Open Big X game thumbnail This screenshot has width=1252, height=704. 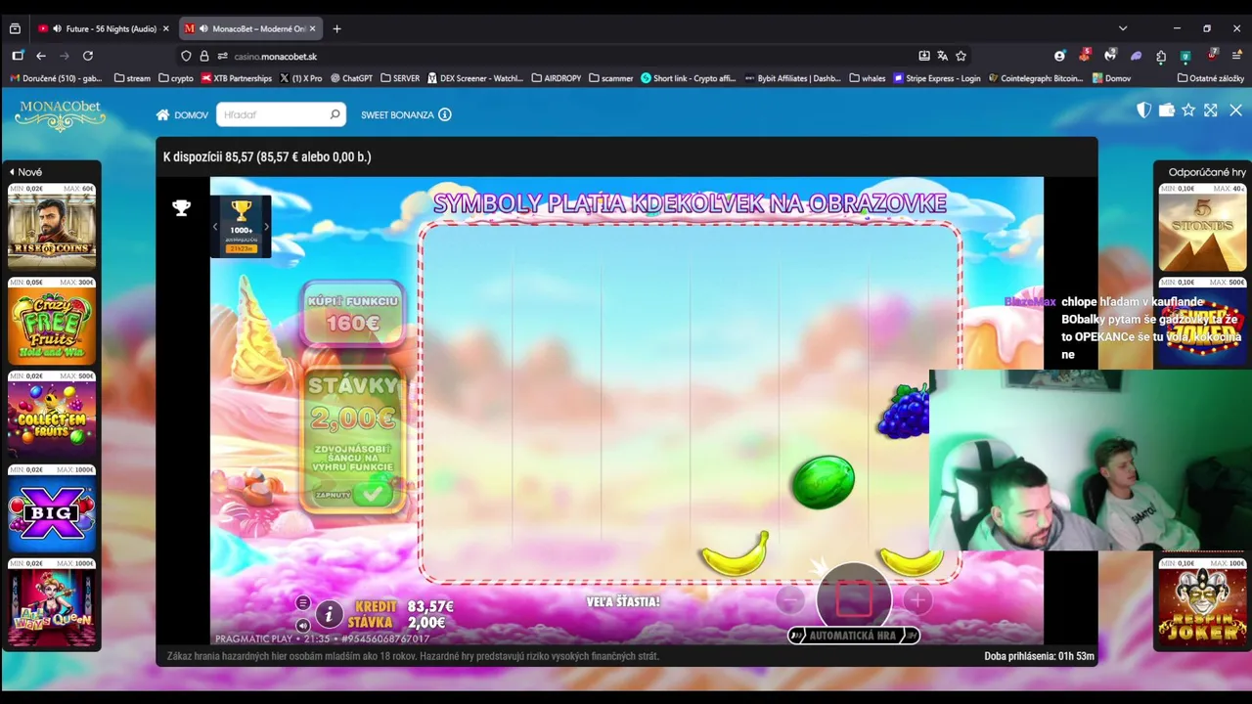tap(52, 512)
